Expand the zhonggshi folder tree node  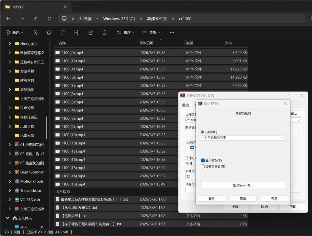[10, 44]
